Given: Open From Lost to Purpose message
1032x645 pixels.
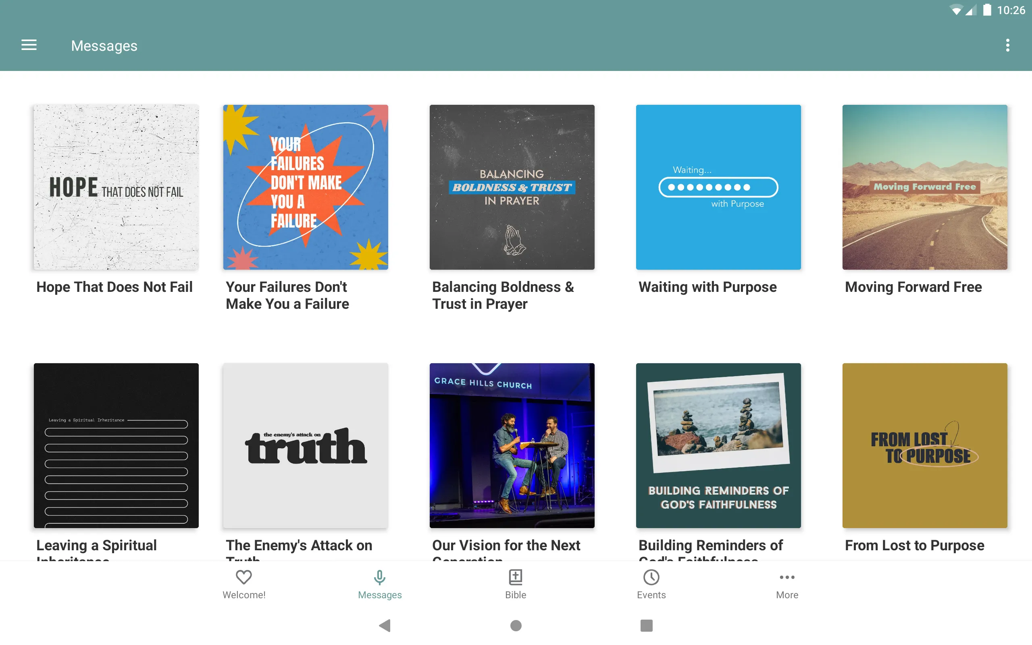Looking at the screenshot, I should click(x=924, y=445).
